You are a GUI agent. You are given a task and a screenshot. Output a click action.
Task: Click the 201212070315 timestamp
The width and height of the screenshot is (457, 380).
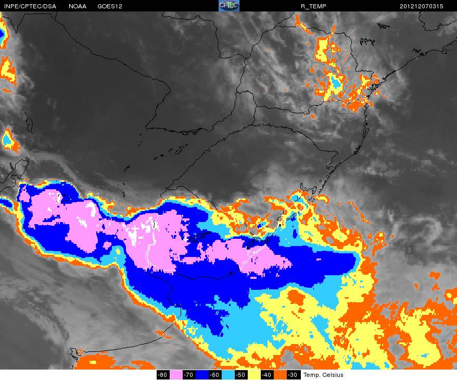(x=422, y=6)
